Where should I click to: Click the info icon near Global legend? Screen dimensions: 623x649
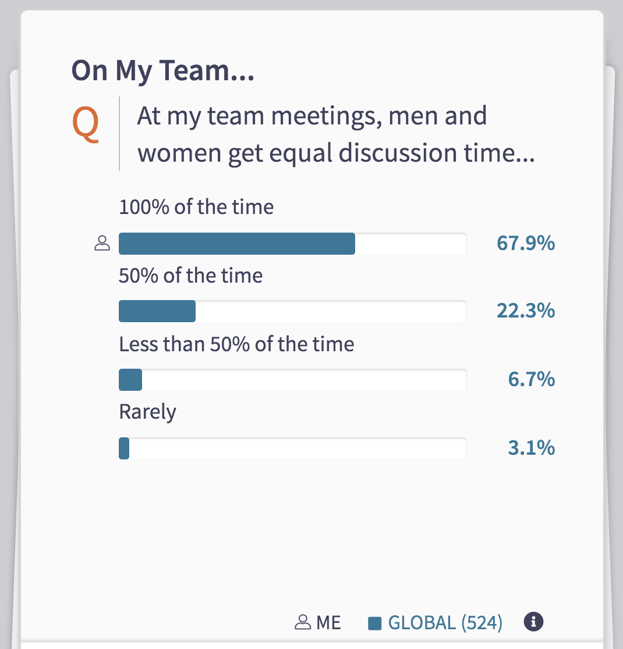pos(533,622)
